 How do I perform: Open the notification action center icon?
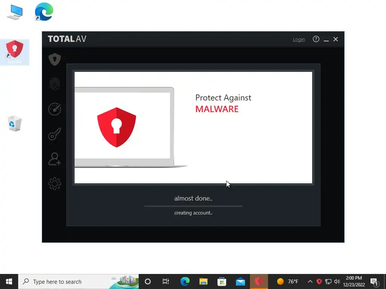374,281
